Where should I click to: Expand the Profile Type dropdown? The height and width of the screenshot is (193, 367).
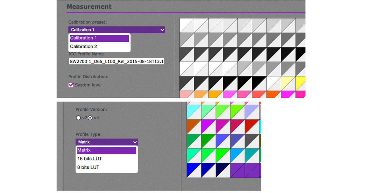[x=106, y=142]
